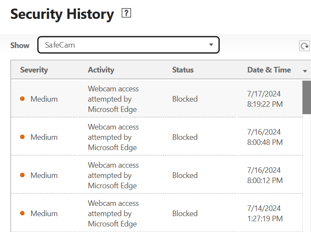
Task: Click the Severity column header
Action: (34, 70)
